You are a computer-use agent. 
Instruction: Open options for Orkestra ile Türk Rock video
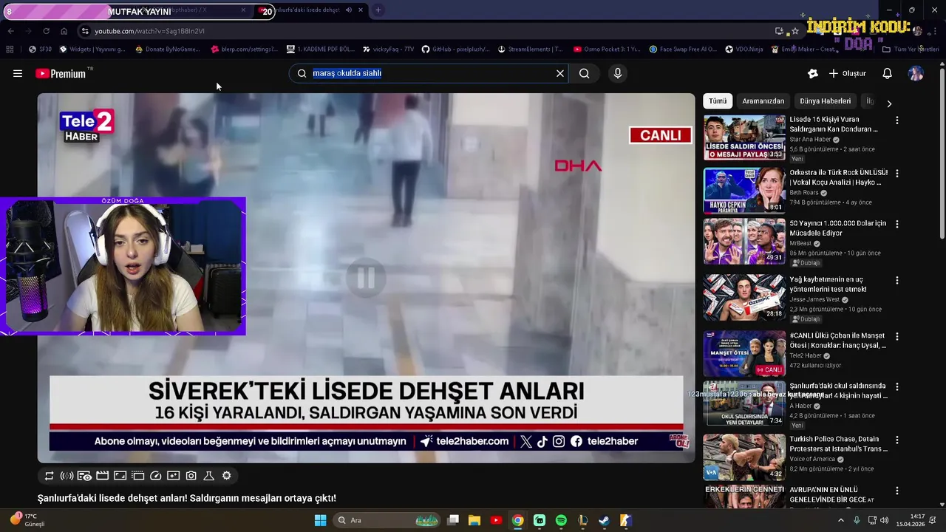[x=897, y=173]
